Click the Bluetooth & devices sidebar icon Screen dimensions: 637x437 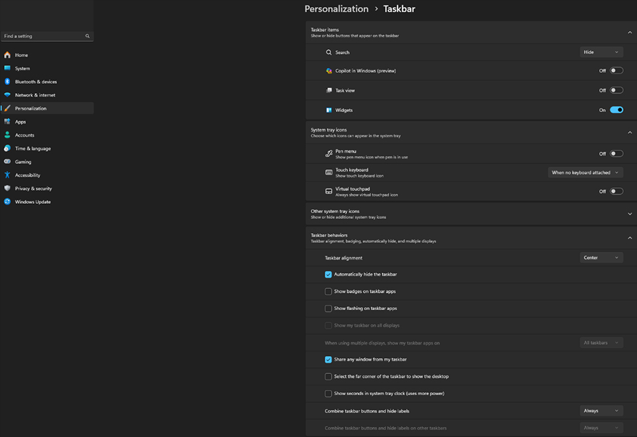7,81
